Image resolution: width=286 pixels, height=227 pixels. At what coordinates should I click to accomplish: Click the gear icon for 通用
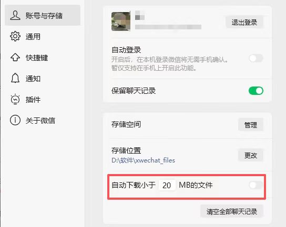click(15, 36)
